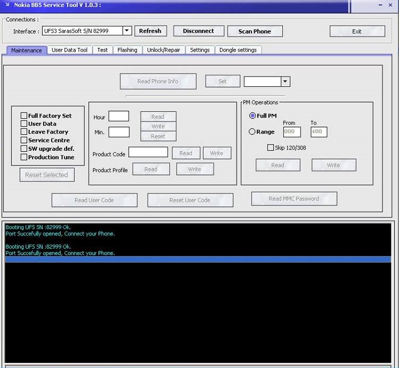The image size is (399, 368).
Task: Focus the Hour input field
Action: click(119, 116)
